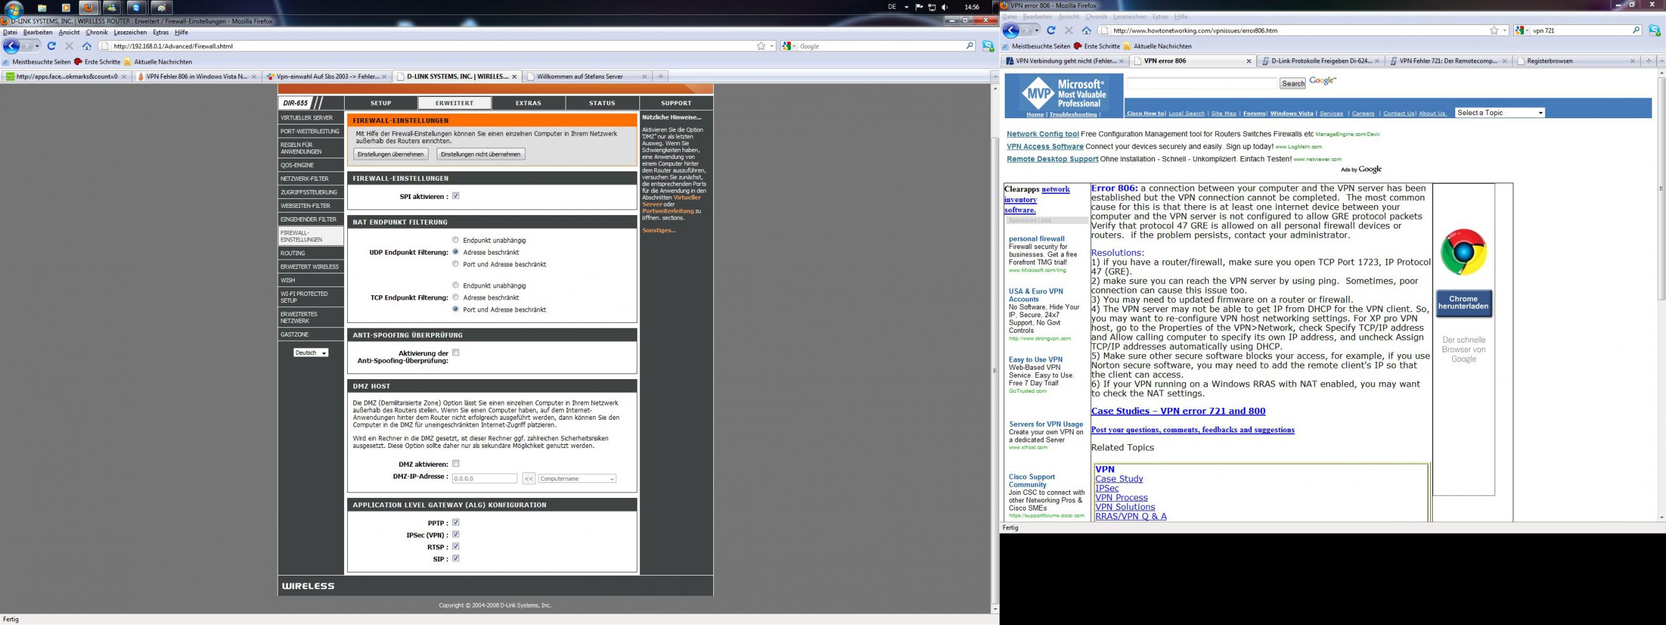Viewport: 1666px width, 625px height.
Task: Switch to Firefox via its taskbar icon
Action: click(89, 8)
